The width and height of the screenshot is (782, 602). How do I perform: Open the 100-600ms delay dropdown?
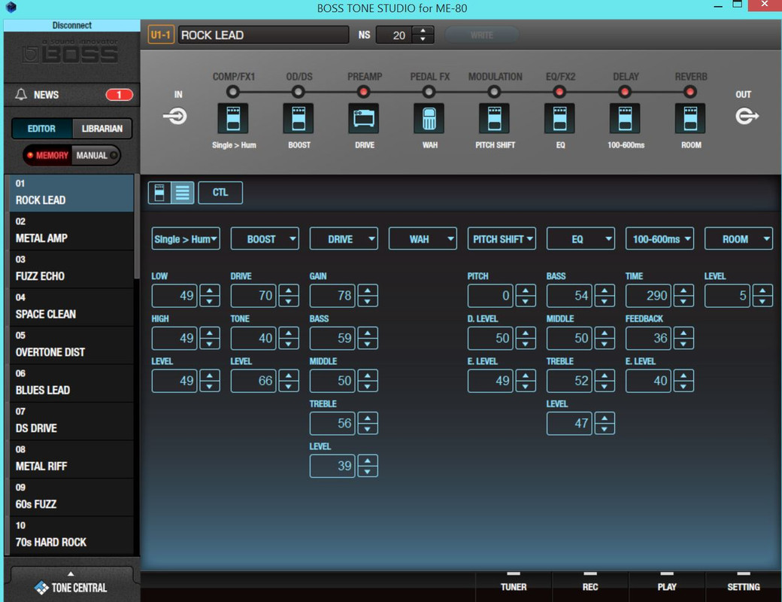coord(659,239)
